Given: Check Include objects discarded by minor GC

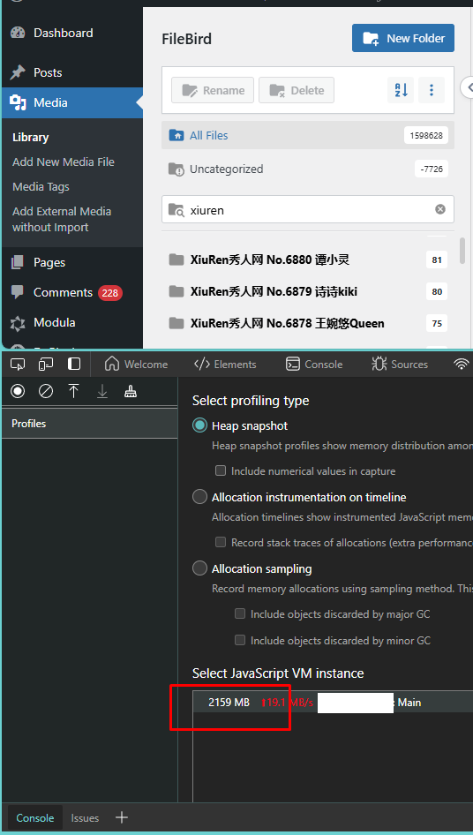Looking at the screenshot, I should coord(240,640).
